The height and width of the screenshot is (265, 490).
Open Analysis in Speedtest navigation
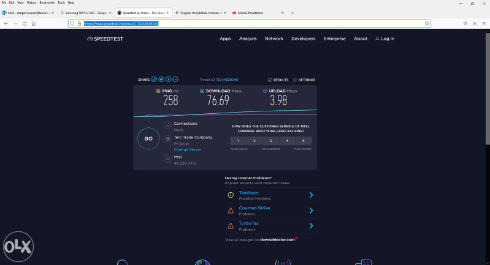click(248, 39)
